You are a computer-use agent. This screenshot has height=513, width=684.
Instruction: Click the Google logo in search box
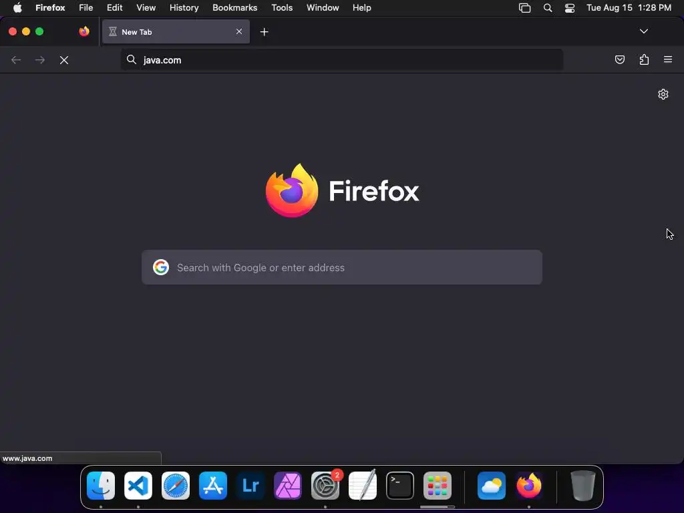[161, 267]
